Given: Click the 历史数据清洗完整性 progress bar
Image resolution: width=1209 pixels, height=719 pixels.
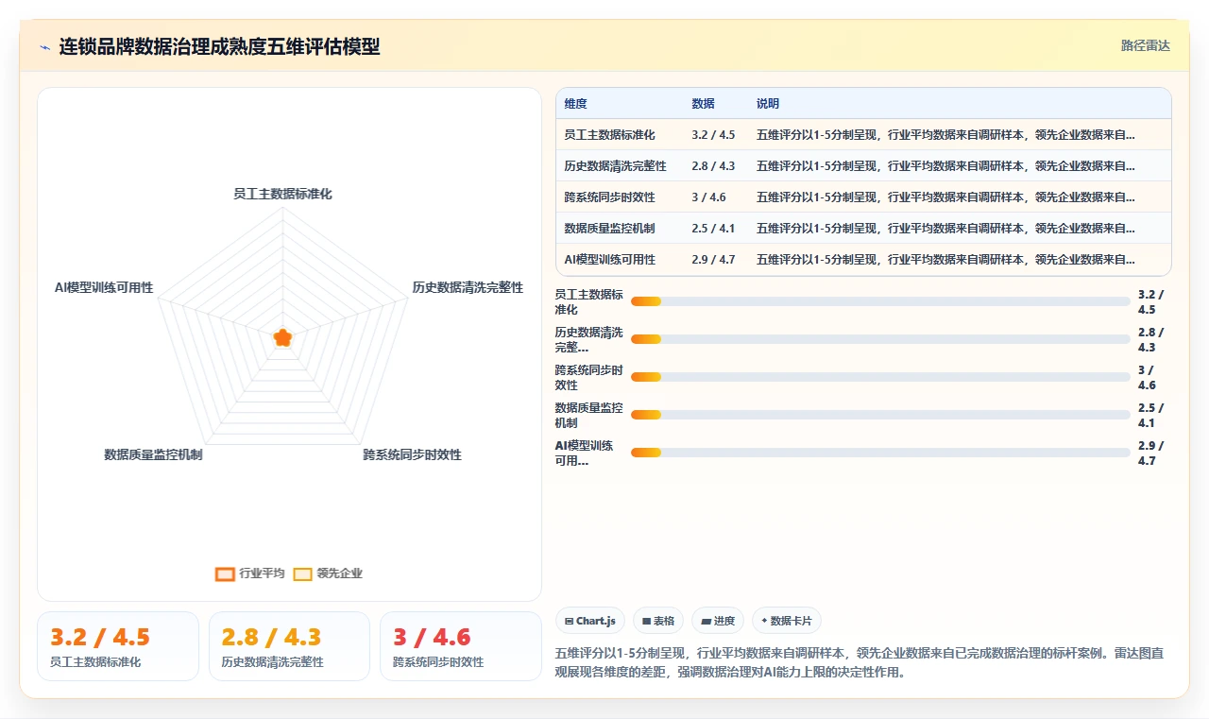Looking at the screenshot, I should point(880,339).
